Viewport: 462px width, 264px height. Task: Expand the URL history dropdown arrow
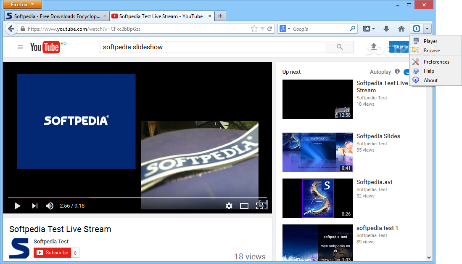(262, 29)
